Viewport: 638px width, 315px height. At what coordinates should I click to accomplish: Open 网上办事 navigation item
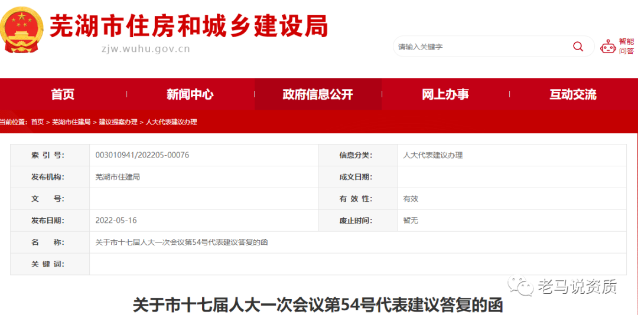click(445, 94)
